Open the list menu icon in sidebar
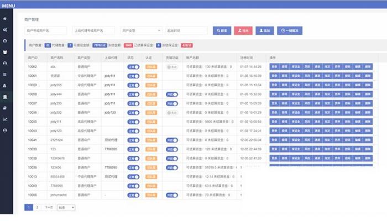This screenshot has width=387, height=221. (5, 74)
